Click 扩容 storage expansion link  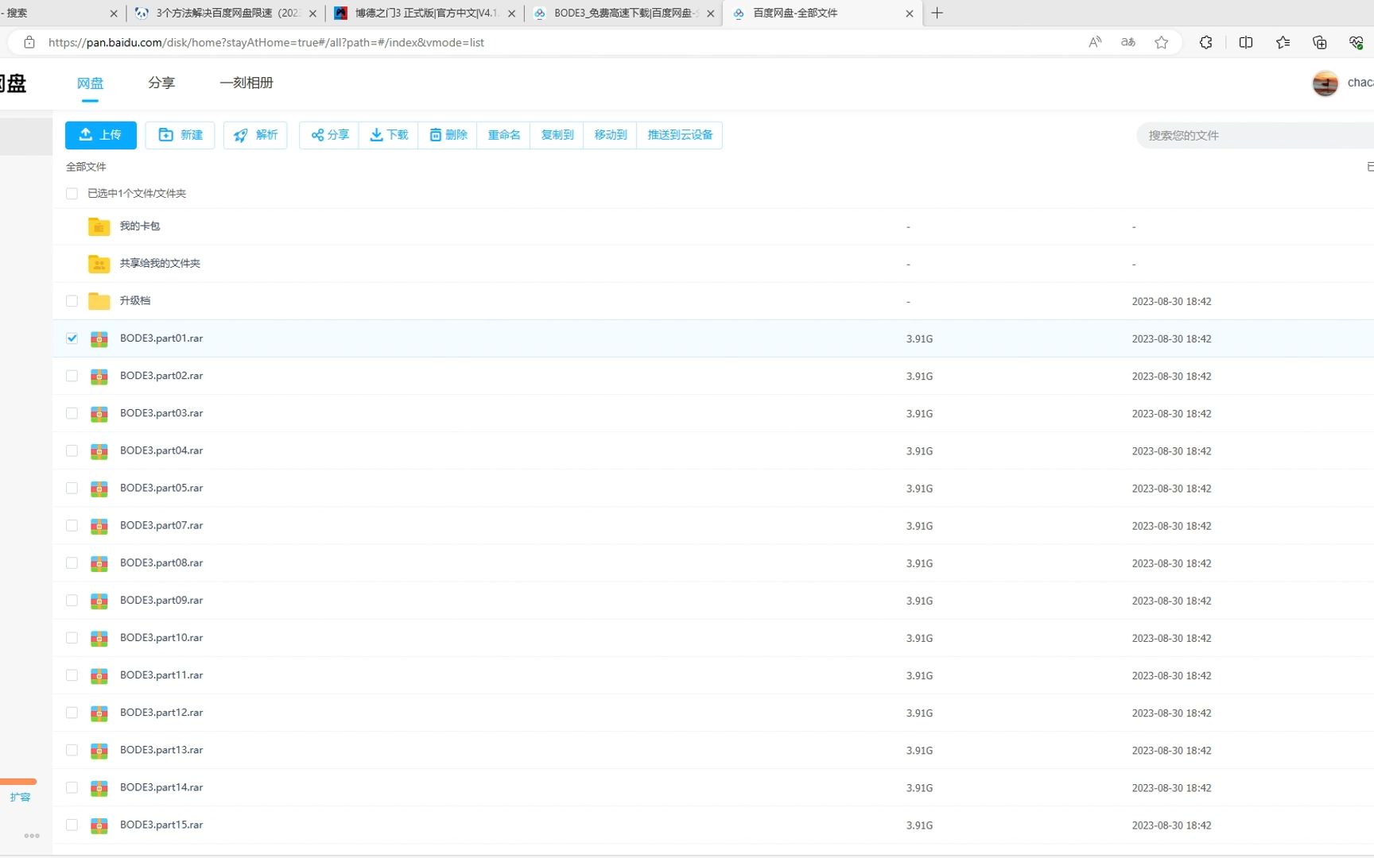20,797
